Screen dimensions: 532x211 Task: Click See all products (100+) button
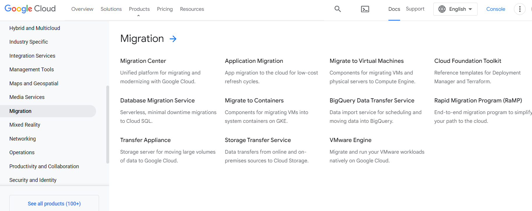[x=54, y=203]
